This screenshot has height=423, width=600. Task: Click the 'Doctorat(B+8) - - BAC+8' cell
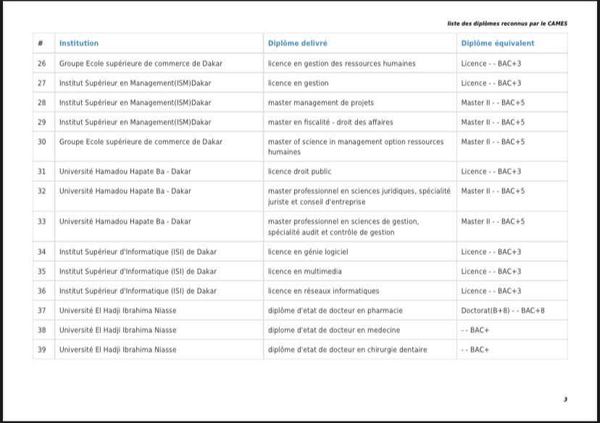[502, 311]
